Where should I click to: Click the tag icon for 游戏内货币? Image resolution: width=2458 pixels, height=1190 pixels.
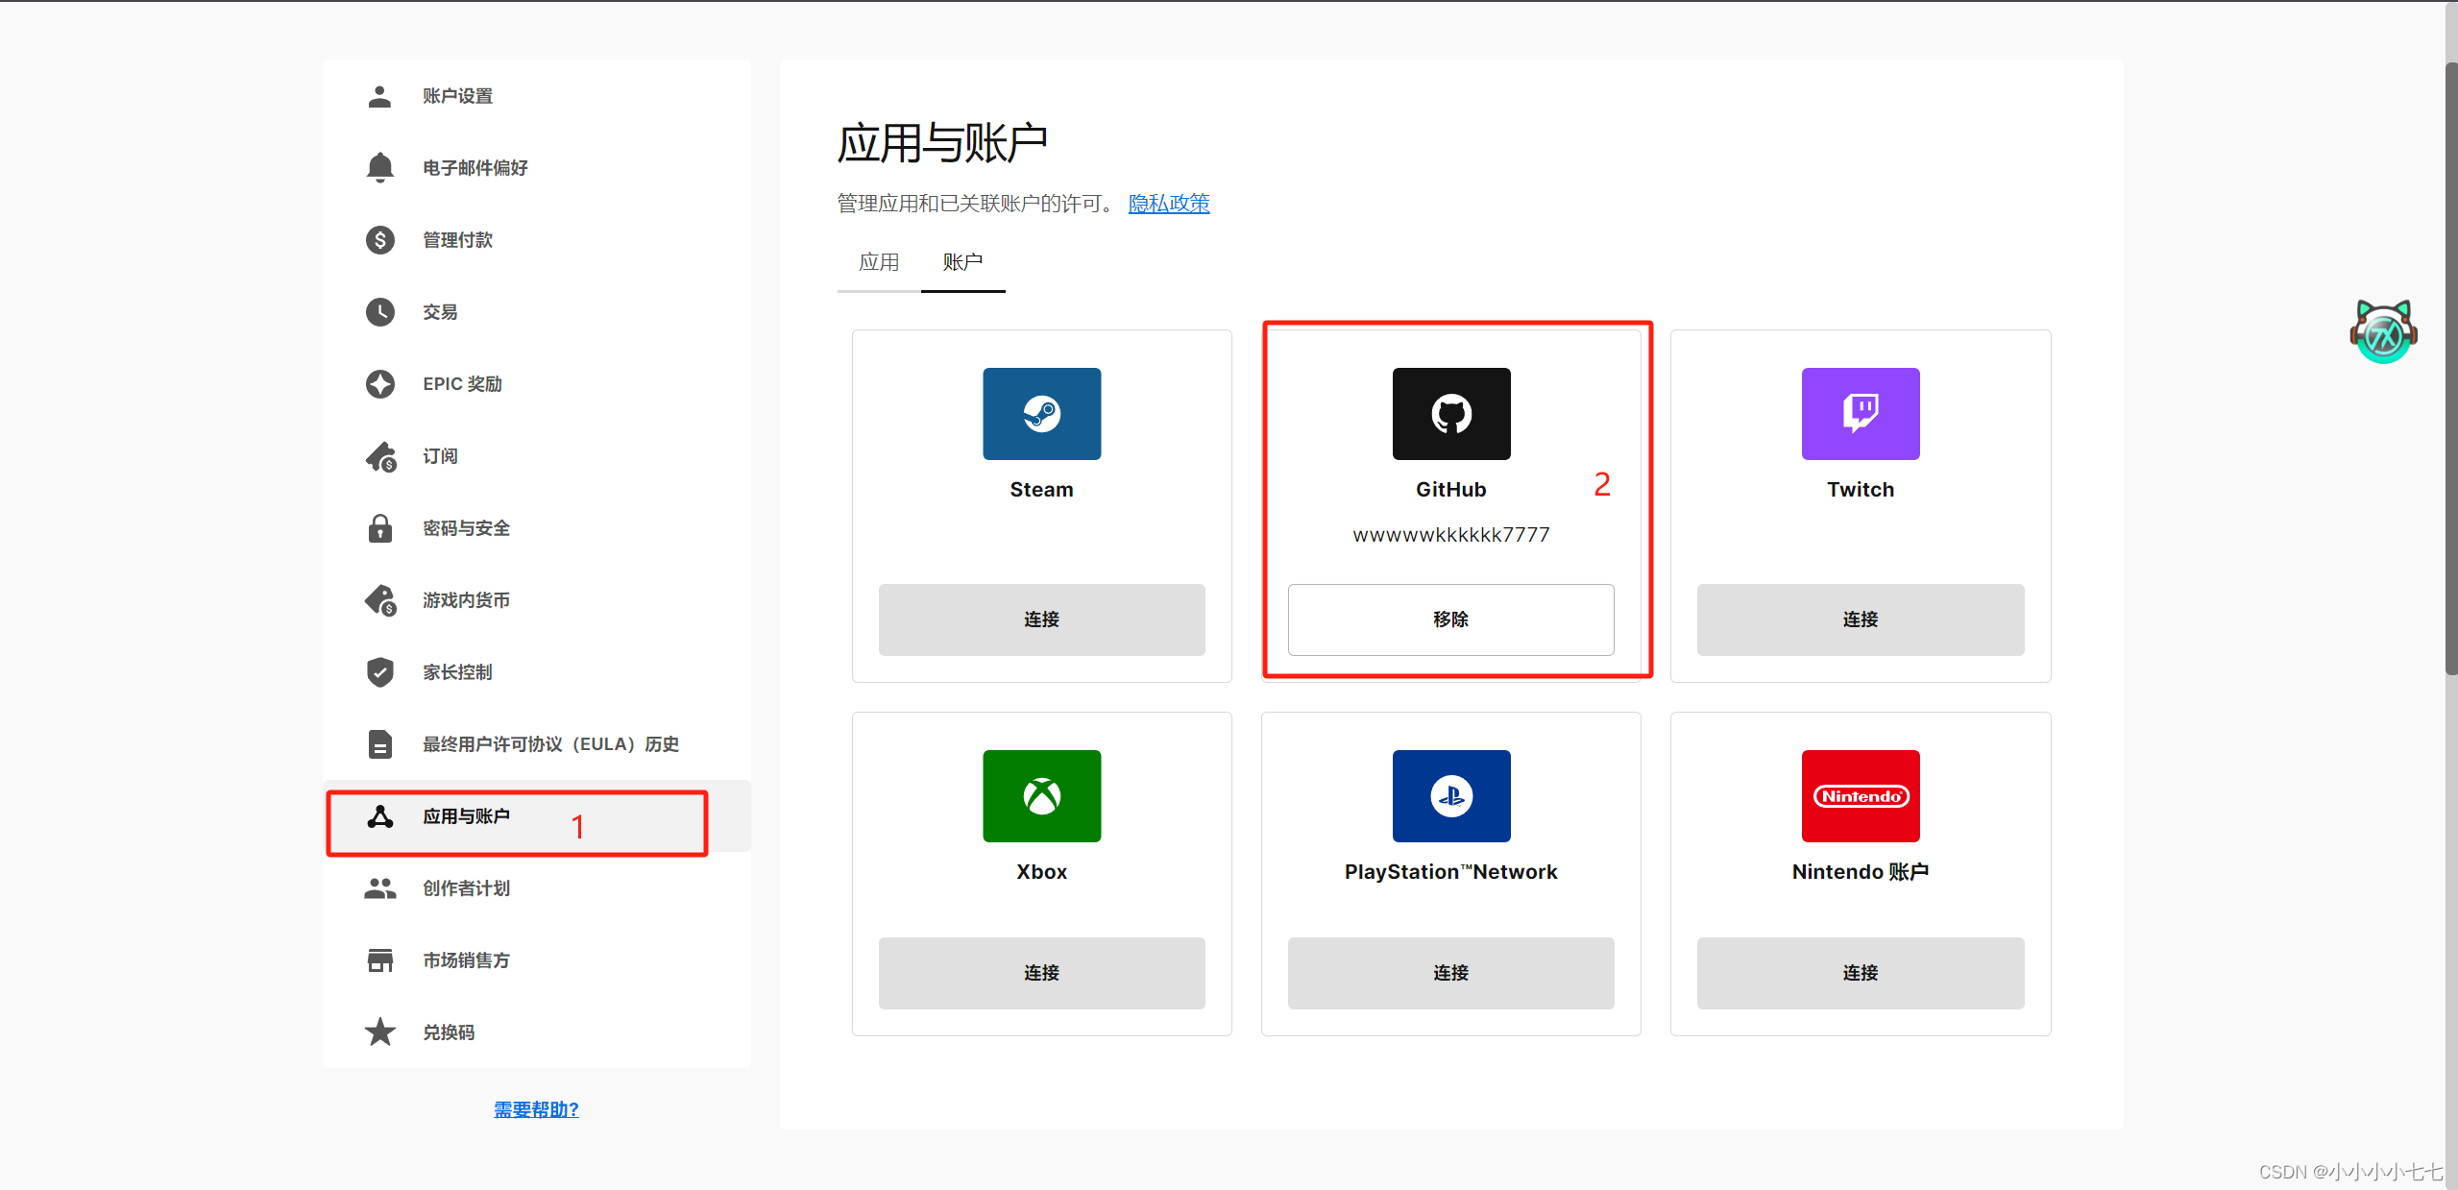(x=380, y=600)
